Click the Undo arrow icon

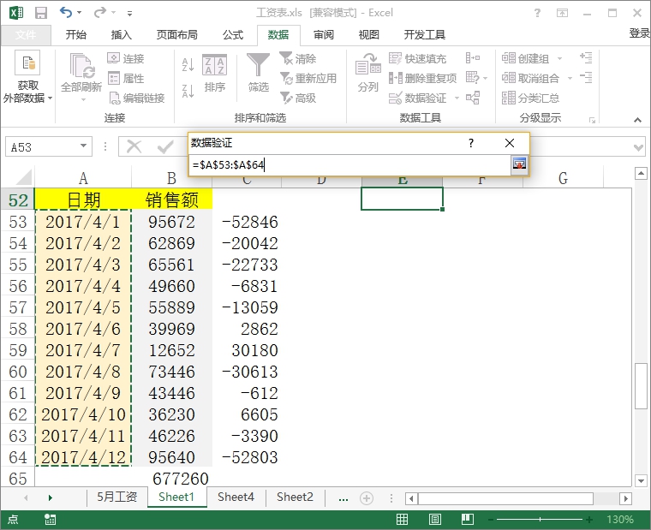point(66,12)
